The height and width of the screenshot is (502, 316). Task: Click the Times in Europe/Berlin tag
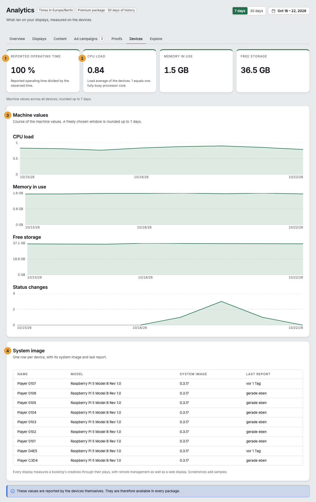coord(56,10)
